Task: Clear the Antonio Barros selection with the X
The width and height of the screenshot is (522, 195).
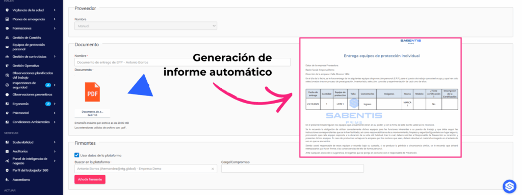Action: coord(213,169)
